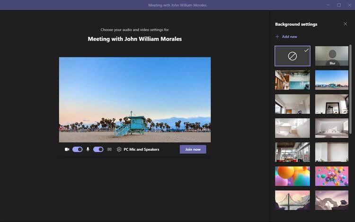Click the large beach video preview
The width and height of the screenshot is (355, 222).
pos(135,99)
